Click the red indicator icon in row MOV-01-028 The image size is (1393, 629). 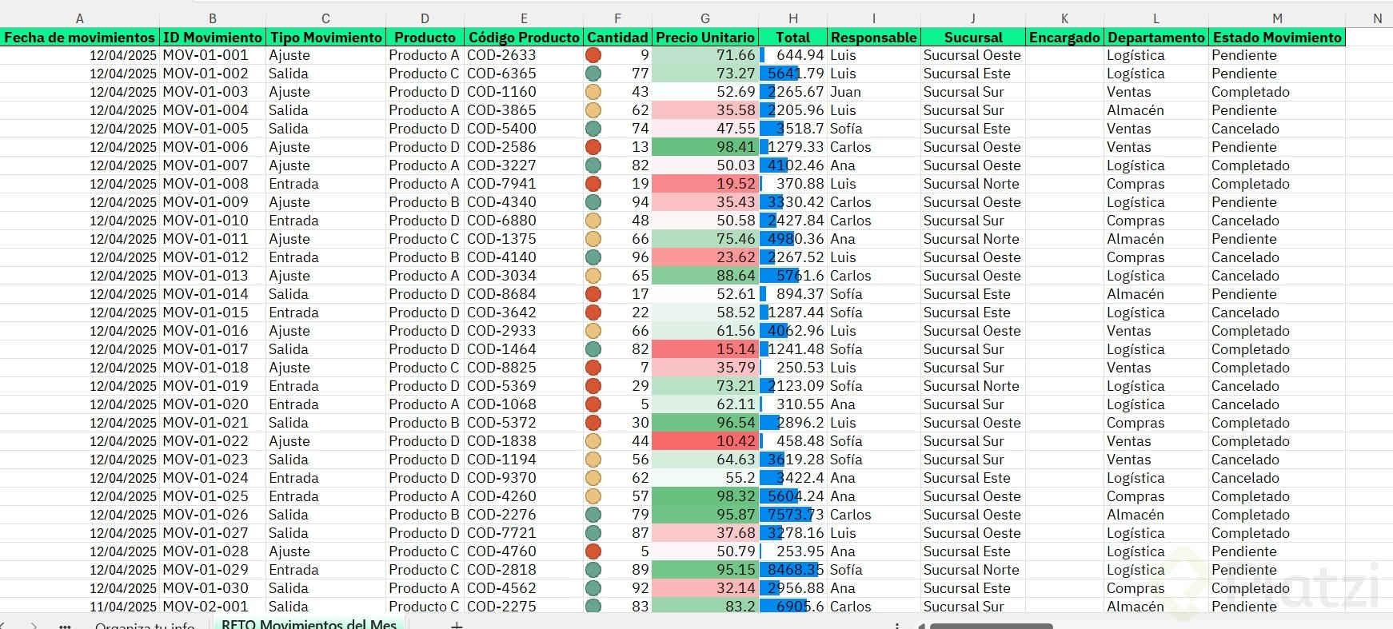point(593,551)
